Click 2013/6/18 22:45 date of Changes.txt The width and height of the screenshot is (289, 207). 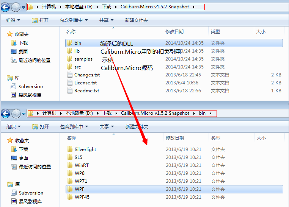point(183,75)
